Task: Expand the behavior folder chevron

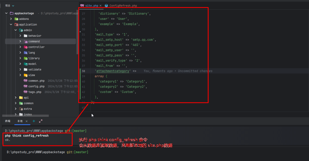Action: pos(20,36)
